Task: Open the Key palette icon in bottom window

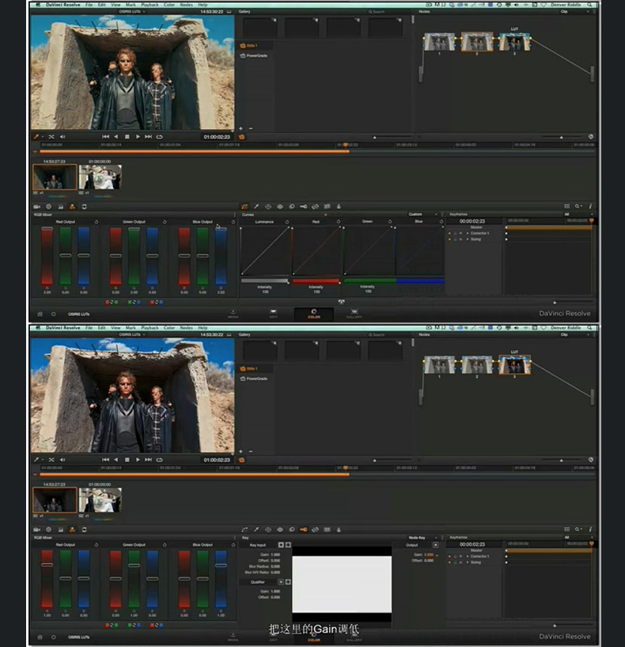Action: point(304,530)
